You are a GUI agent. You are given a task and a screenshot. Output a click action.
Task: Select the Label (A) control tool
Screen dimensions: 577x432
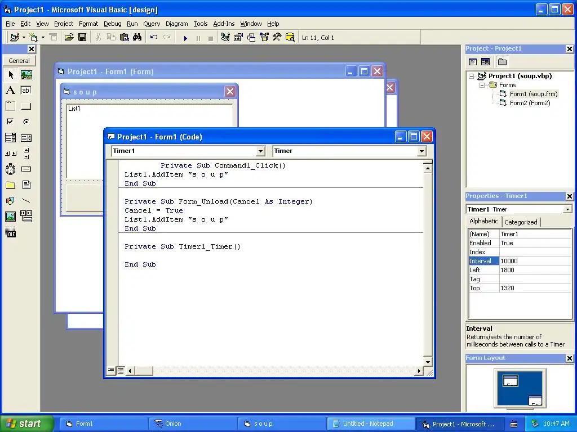[11, 91]
